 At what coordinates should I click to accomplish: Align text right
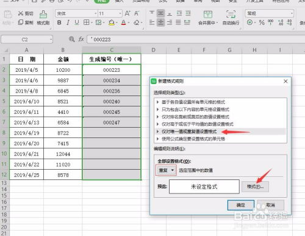click(x=170, y=23)
